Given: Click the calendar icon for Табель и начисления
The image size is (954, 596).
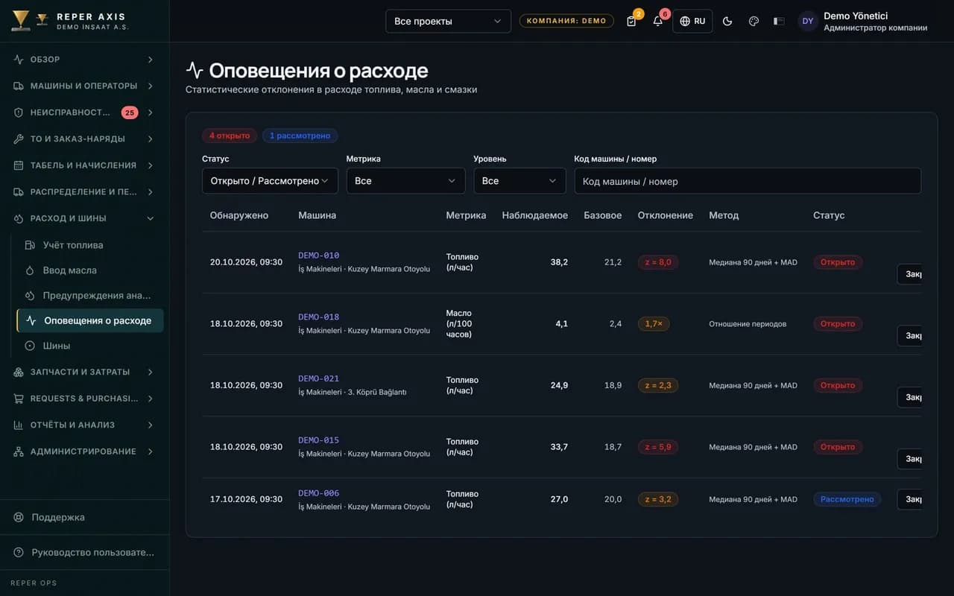Looking at the screenshot, I should (x=19, y=165).
